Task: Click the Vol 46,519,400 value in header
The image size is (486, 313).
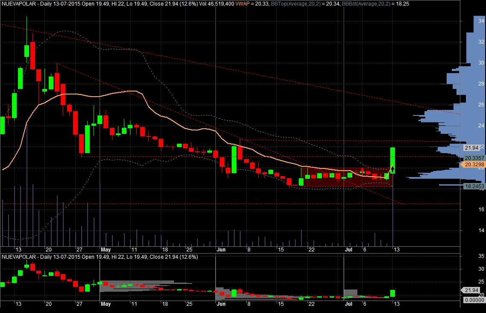Action: (x=217, y=4)
